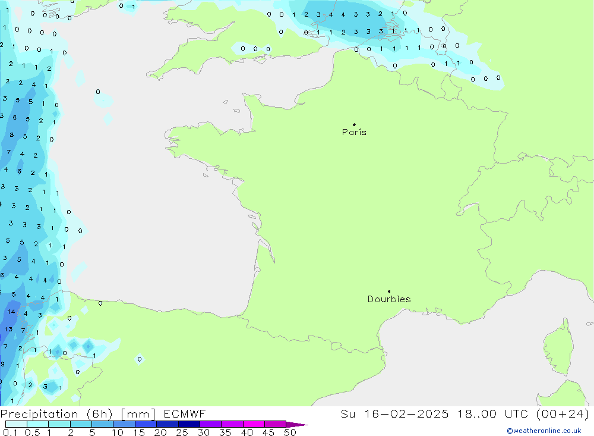Click the '13' precipitation value on map
The height and width of the screenshot is (436, 594).
[8, 330]
